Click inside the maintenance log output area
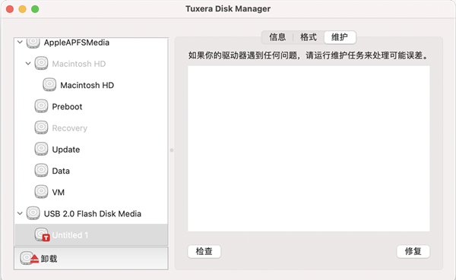This screenshot has width=456, height=280. coord(309,149)
